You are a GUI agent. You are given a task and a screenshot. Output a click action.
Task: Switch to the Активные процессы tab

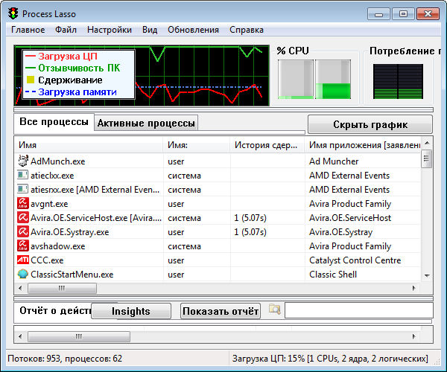click(146, 124)
